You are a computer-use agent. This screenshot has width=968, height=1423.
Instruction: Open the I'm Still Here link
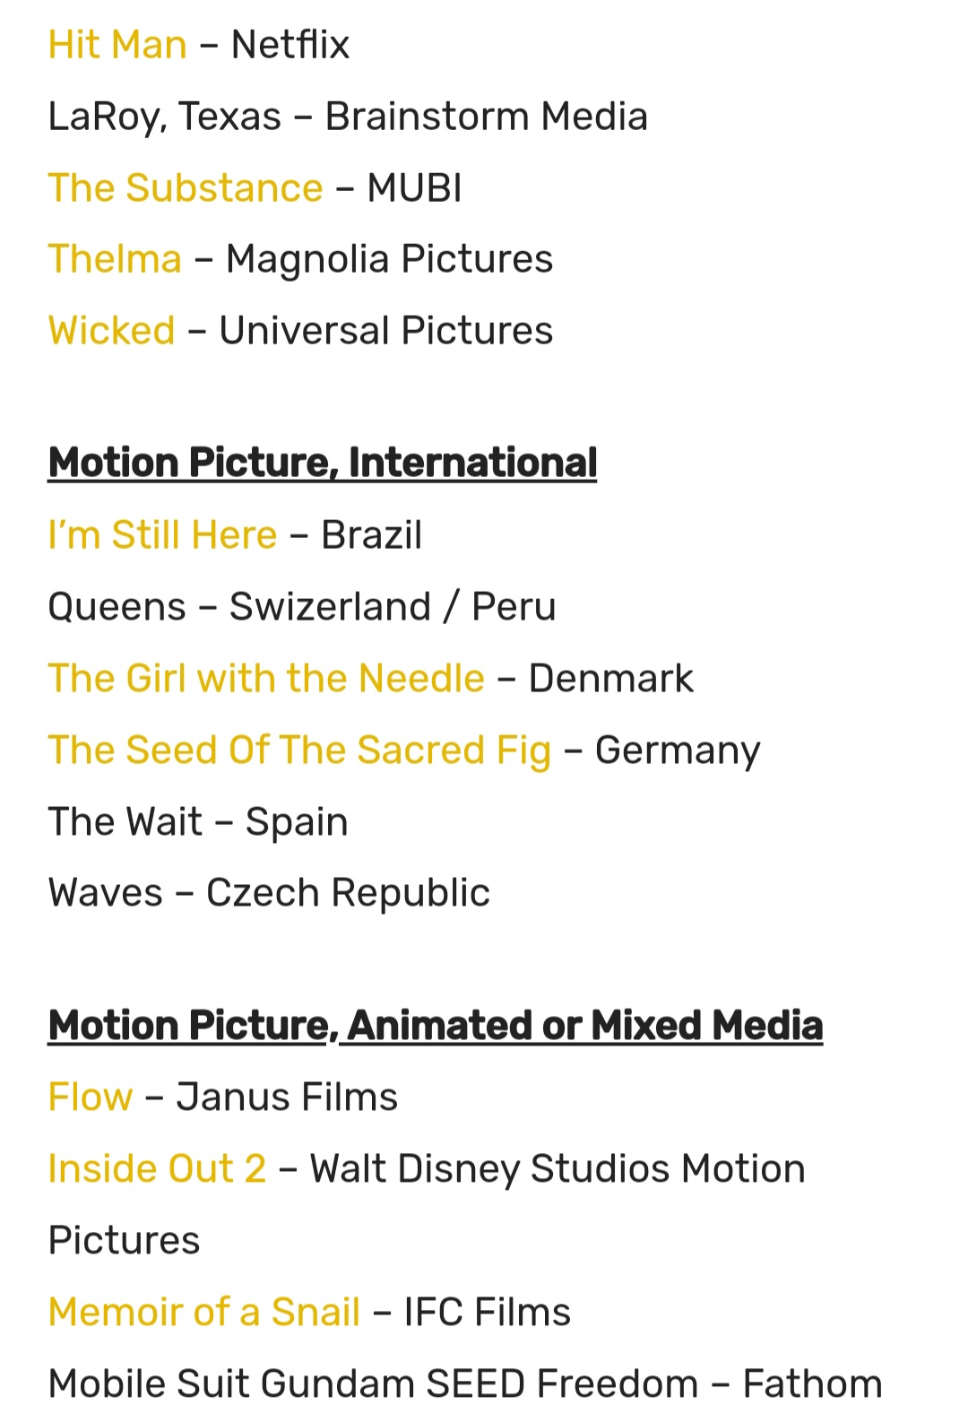(x=162, y=535)
